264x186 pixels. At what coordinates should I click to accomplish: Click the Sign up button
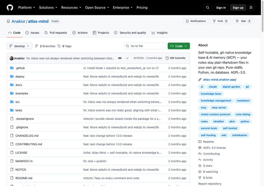click(238, 8)
